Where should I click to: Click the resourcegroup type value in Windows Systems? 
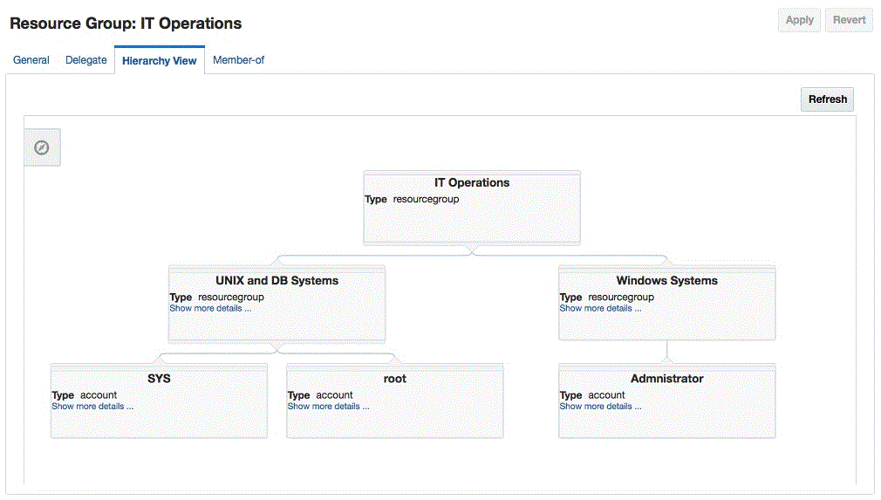(621, 298)
